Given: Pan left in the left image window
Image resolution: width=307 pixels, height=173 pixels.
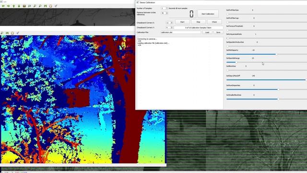Looking at the screenshot, I should [x=3, y=6].
